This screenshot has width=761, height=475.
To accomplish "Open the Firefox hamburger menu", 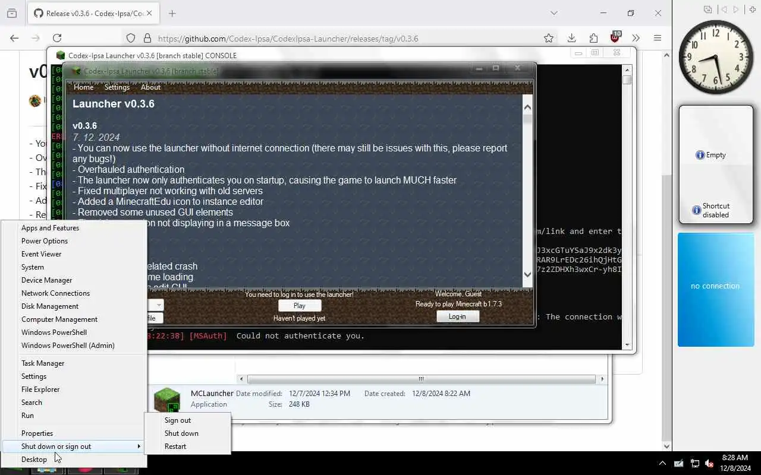I will click(x=657, y=38).
